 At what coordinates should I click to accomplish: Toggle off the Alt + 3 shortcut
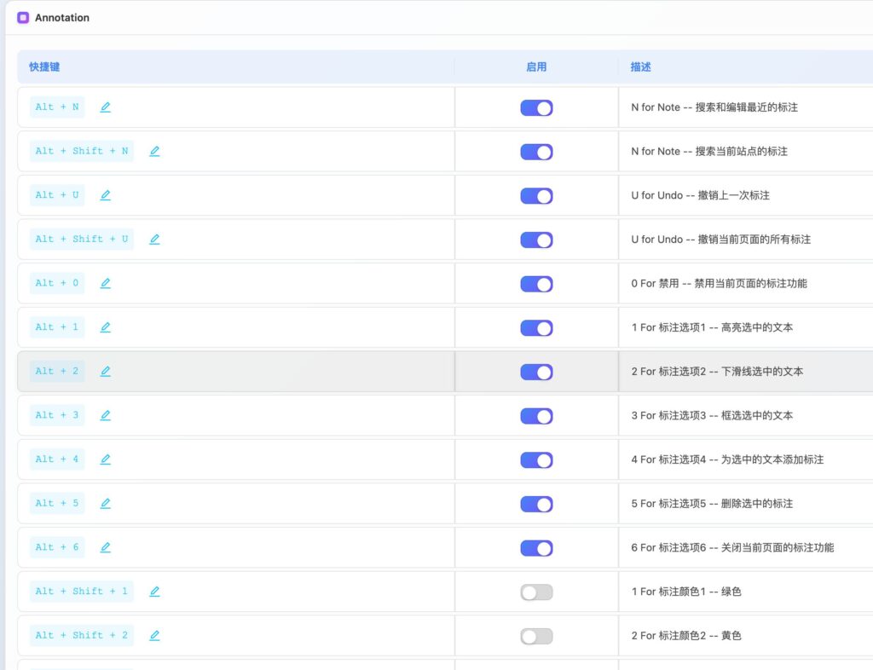pos(536,416)
